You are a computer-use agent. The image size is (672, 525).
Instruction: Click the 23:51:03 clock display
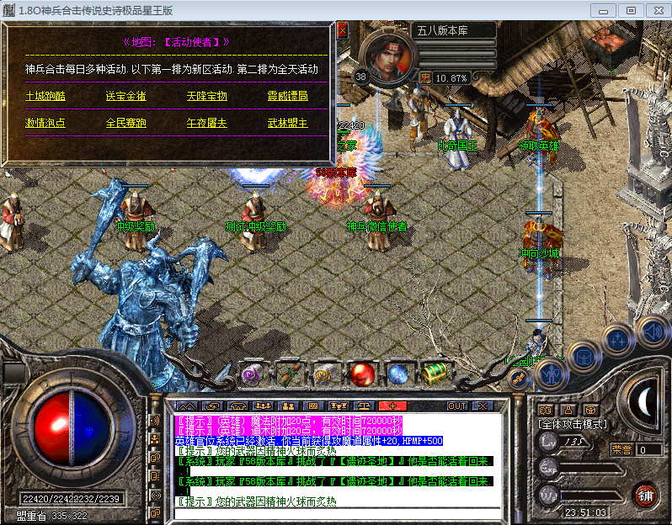[x=585, y=512]
